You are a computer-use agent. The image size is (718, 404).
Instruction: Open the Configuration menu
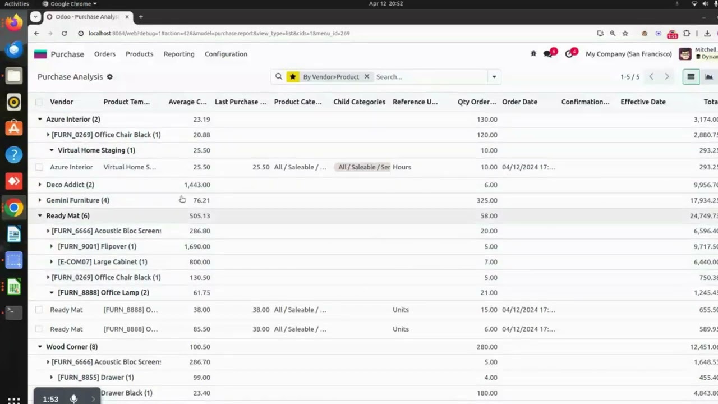(x=226, y=54)
